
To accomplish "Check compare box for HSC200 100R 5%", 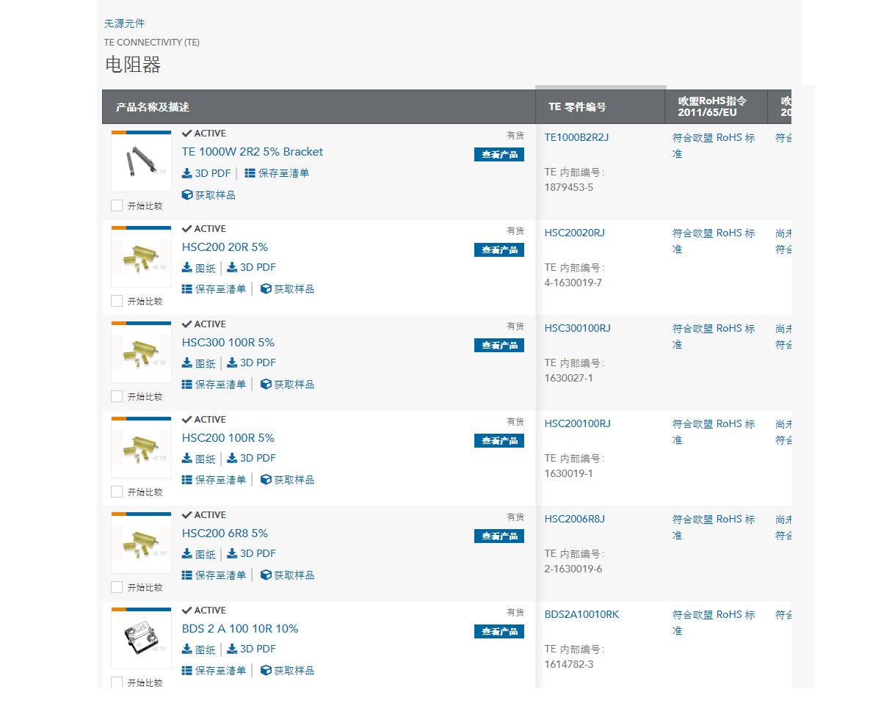I will [x=117, y=492].
